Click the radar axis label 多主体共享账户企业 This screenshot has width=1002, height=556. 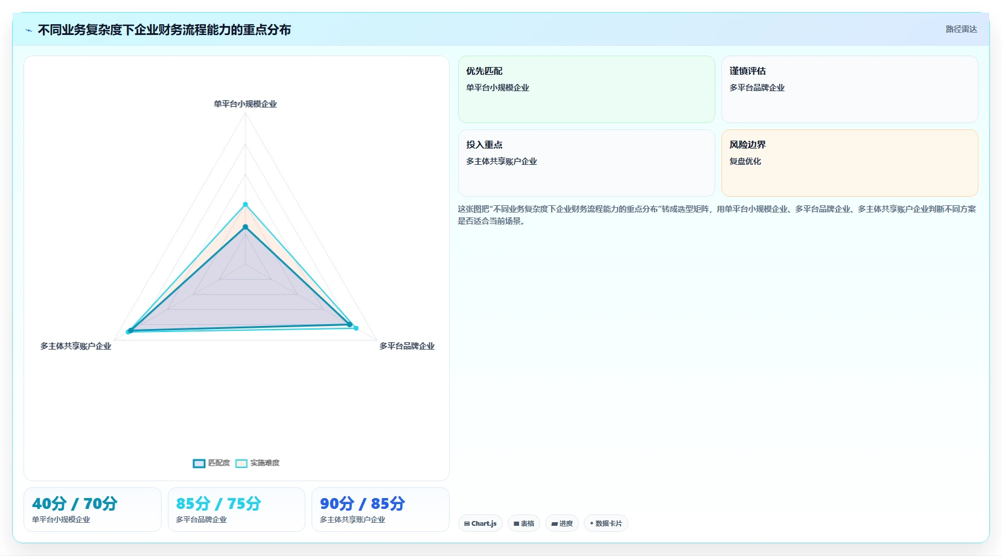coord(76,346)
